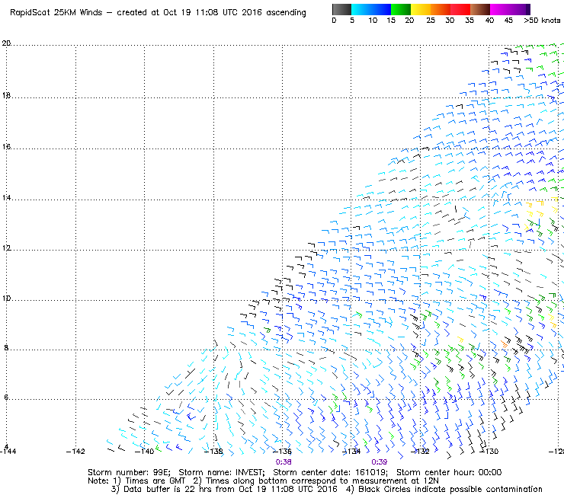Click the longitude axis label '-142'
The height and width of the screenshot is (495, 564).
click(x=75, y=451)
